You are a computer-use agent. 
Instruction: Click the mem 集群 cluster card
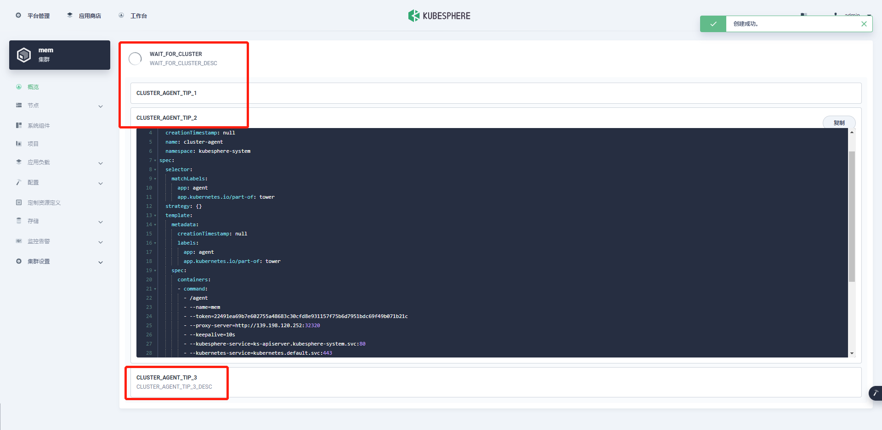click(x=60, y=55)
